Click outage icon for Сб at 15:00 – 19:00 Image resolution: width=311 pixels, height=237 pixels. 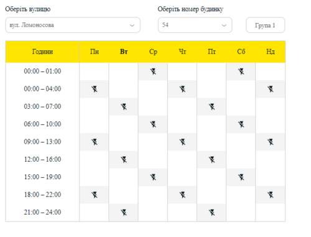pos(241,177)
